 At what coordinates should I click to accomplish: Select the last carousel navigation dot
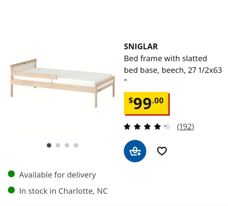point(76,145)
